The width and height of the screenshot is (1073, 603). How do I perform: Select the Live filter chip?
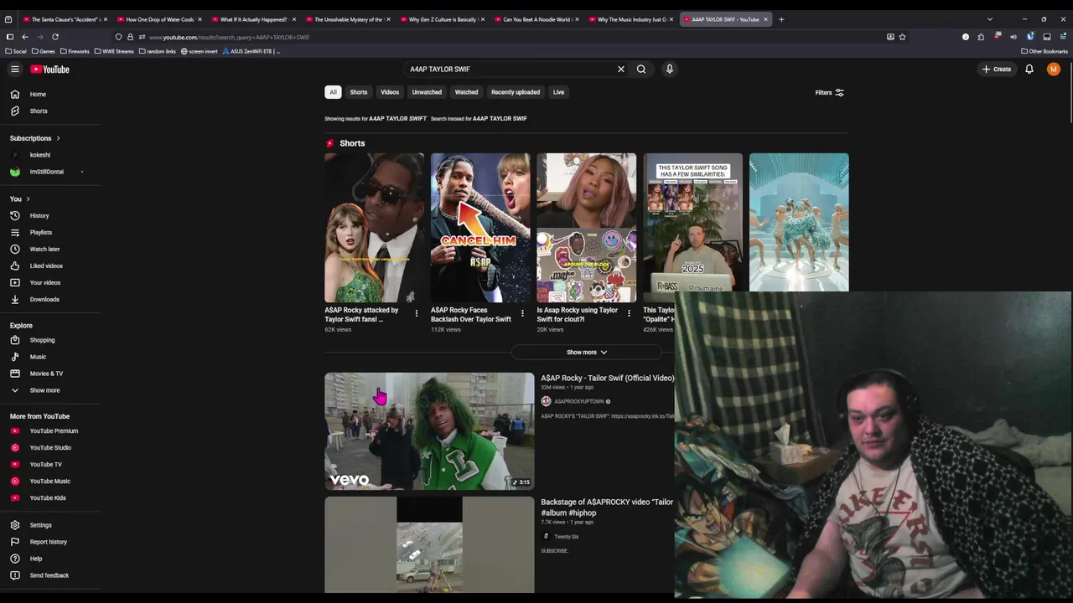[x=558, y=92]
